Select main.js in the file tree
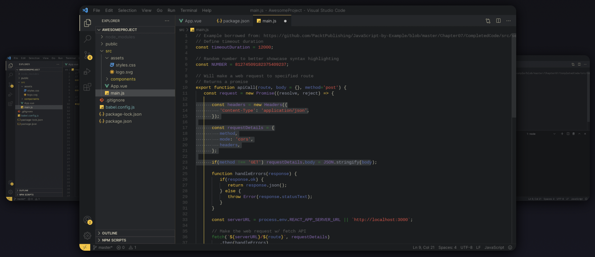The image size is (595, 257). pyautogui.click(x=135, y=93)
